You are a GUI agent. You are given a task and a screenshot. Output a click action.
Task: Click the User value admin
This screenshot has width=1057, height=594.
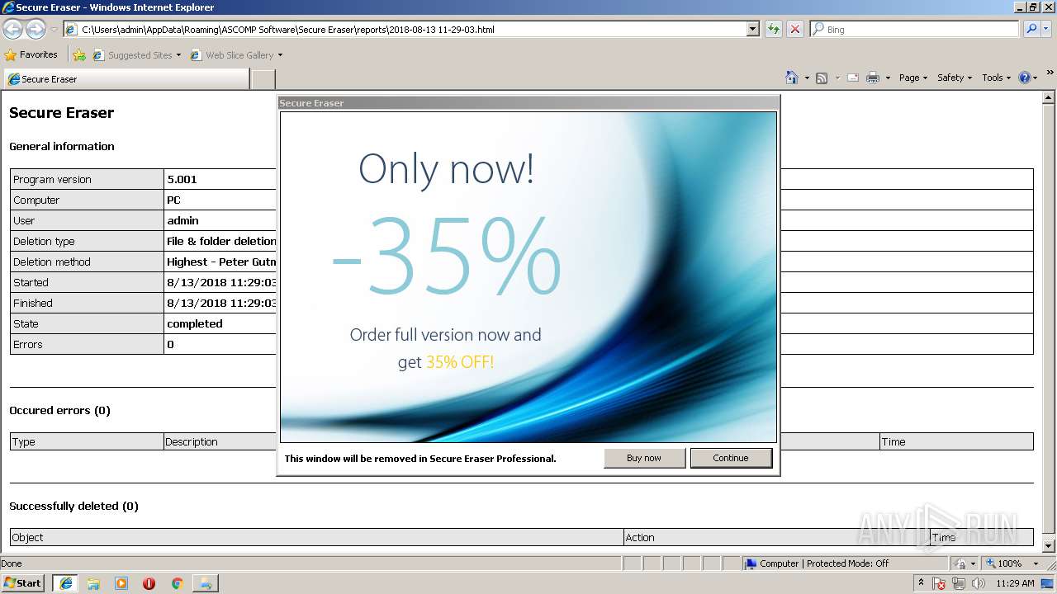point(182,220)
